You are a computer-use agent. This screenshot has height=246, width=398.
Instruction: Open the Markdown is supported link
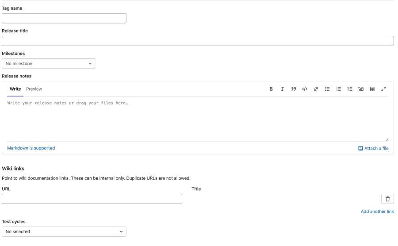point(31,148)
